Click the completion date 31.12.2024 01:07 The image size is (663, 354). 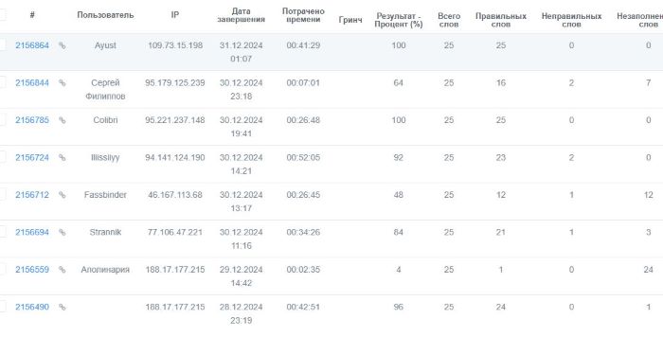(241, 52)
